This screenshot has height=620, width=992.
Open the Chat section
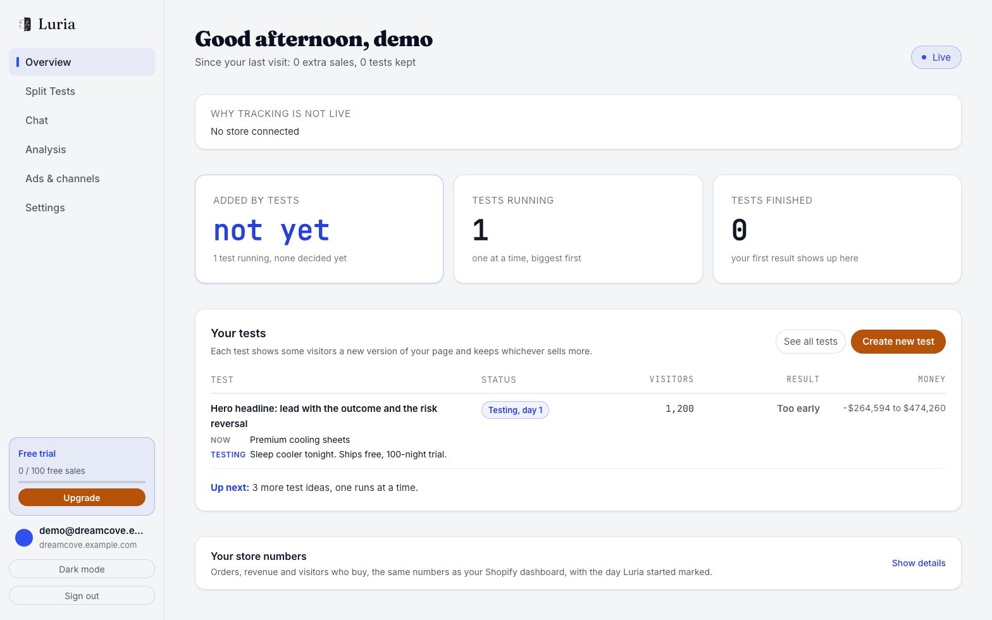82,120
